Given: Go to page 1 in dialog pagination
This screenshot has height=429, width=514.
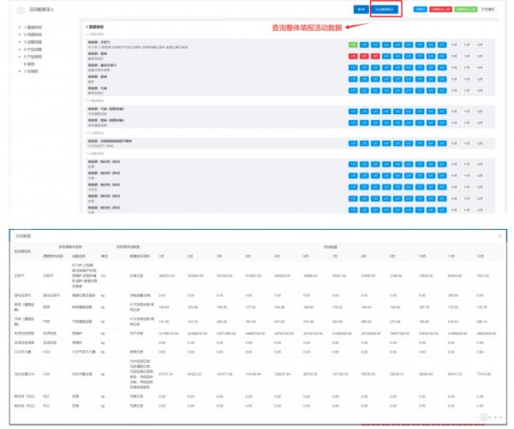Looking at the screenshot, I should coord(484,418).
